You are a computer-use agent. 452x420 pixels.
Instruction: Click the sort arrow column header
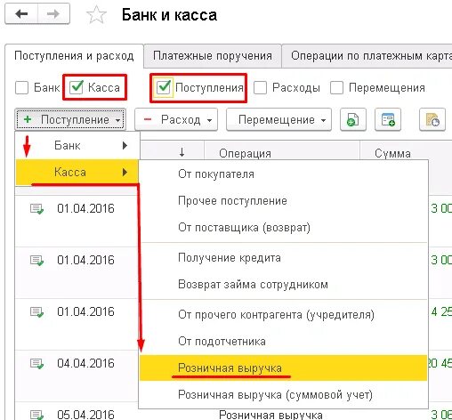(x=182, y=153)
